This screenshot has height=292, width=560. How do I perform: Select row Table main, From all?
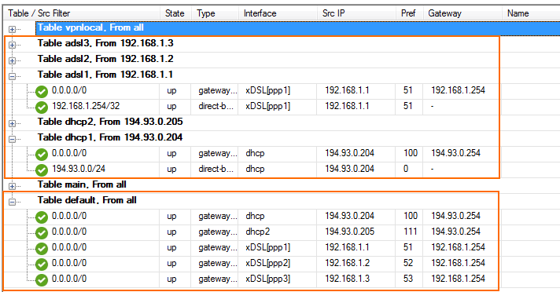(x=82, y=184)
